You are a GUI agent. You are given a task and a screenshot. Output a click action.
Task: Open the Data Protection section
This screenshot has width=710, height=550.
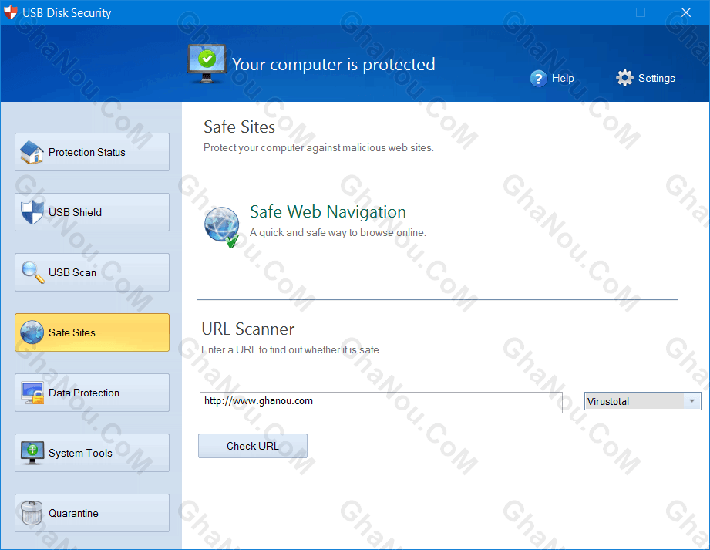[x=92, y=393]
